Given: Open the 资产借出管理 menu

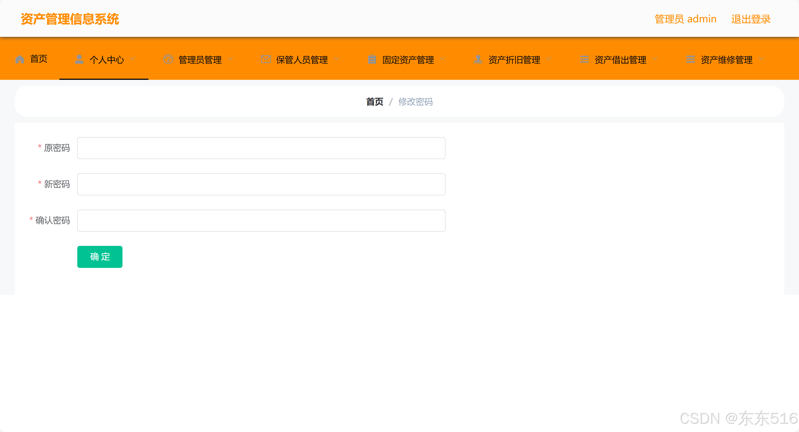Looking at the screenshot, I should pyautogui.click(x=620, y=60).
